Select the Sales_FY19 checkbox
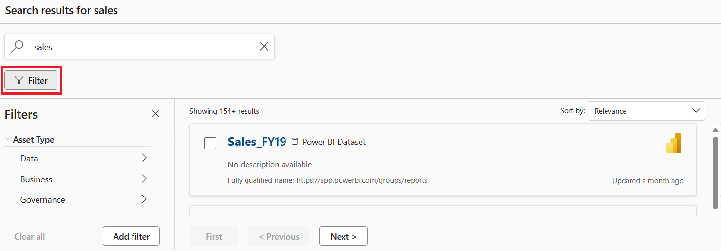Image resolution: width=721 pixels, height=251 pixels. 210,143
